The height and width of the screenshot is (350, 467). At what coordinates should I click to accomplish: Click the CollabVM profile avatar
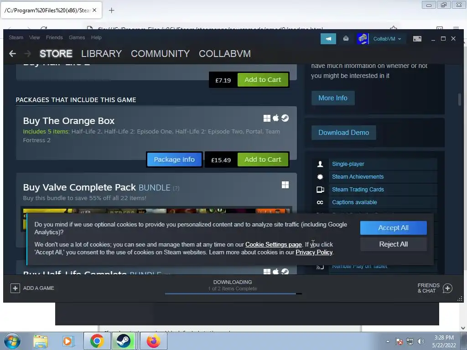pos(363,39)
